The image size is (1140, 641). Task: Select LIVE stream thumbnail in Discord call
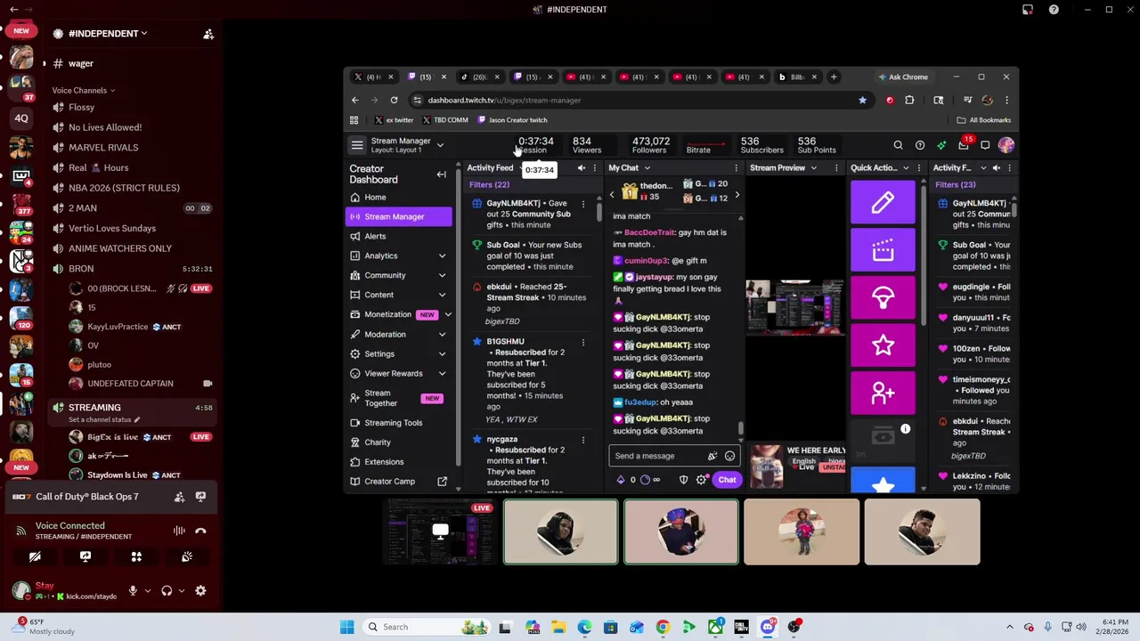[x=440, y=532]
